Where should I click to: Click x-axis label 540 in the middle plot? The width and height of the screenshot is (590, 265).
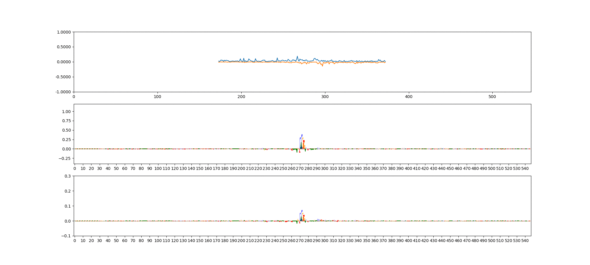pos(525,168)
